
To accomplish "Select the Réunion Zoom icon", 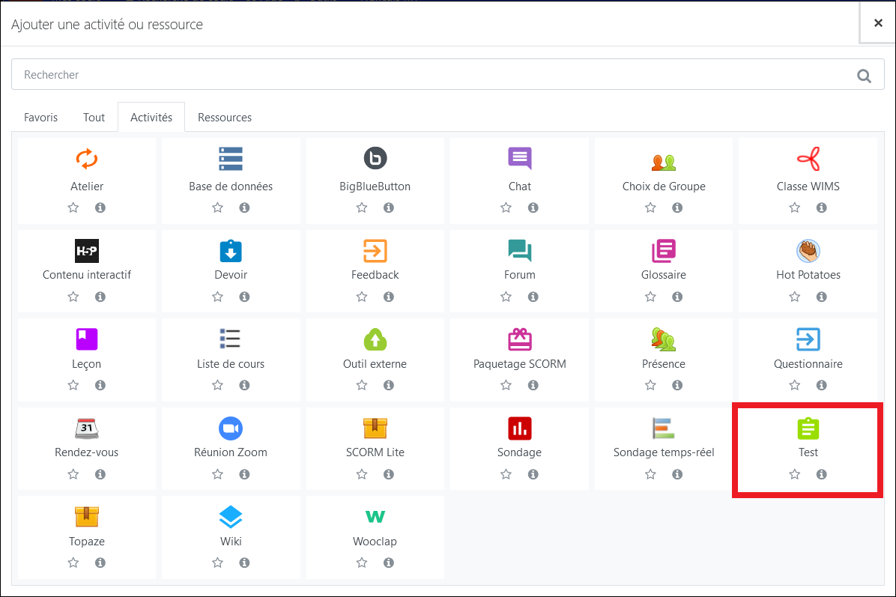I will pos(231,428).
